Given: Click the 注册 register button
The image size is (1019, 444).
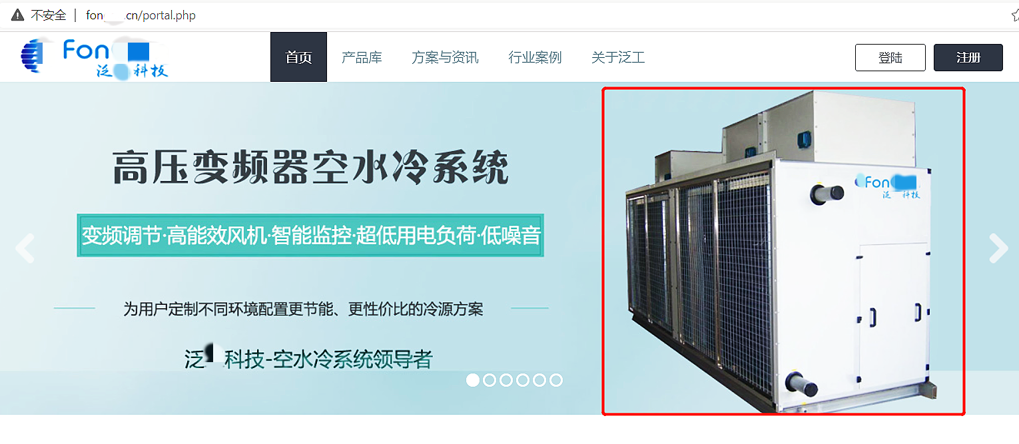Looking at the screenshot, I should click(968, 57).
